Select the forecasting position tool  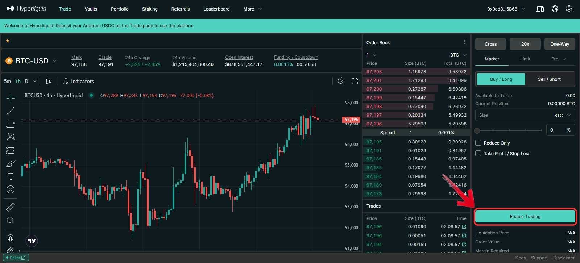tap(11, 150)
